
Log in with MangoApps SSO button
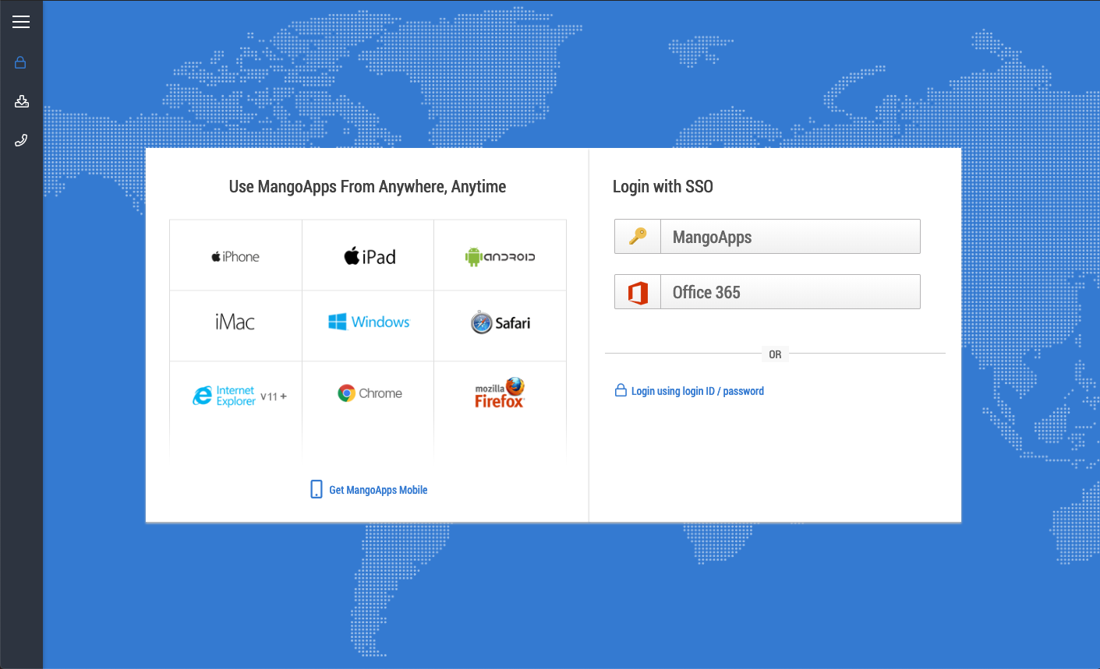(767, 236)
